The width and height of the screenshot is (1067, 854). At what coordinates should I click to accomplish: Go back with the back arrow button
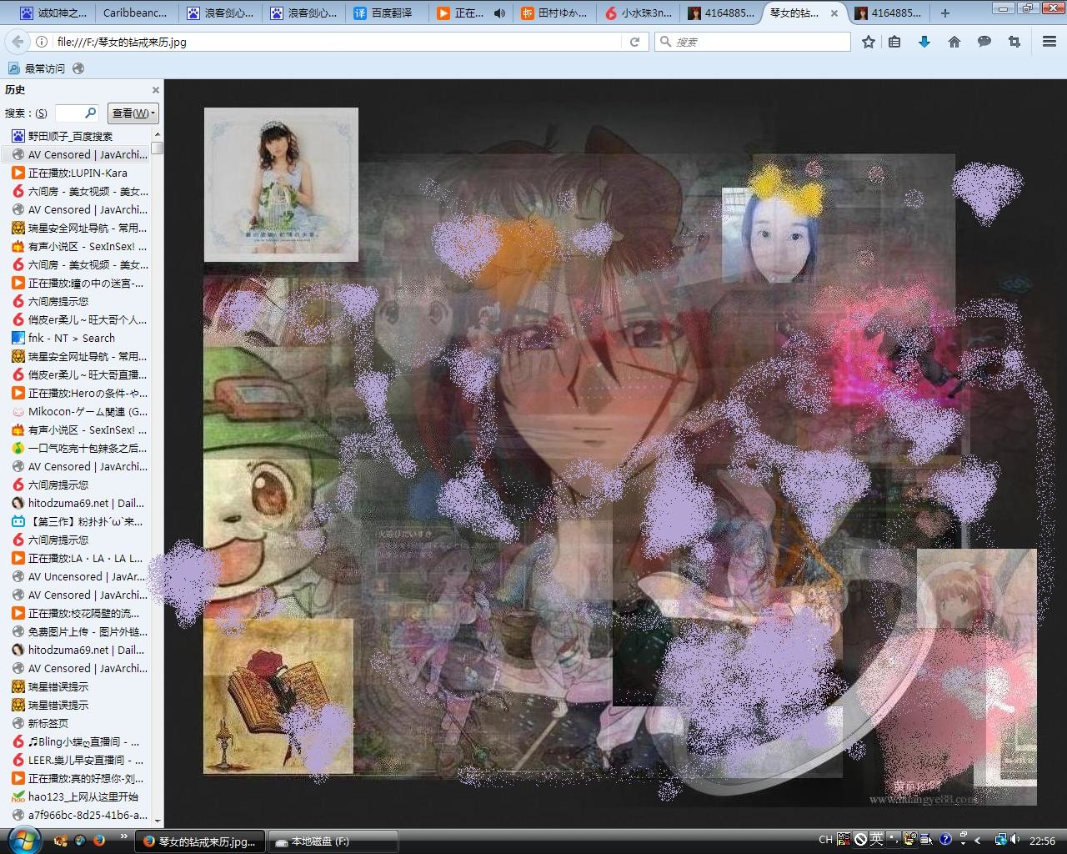[x=18, y=42]
